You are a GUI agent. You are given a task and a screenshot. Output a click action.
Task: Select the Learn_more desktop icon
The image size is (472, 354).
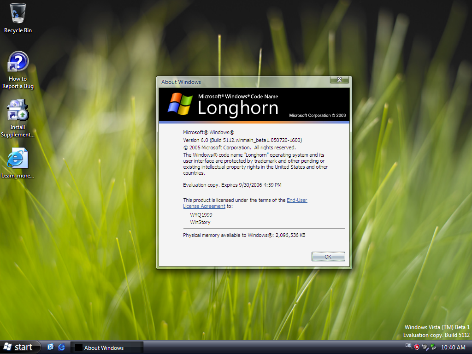pos(18,163)
